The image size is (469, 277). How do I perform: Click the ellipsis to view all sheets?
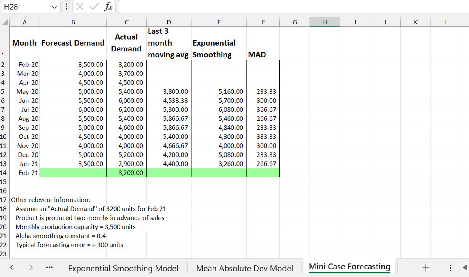(x=49, y=267)
